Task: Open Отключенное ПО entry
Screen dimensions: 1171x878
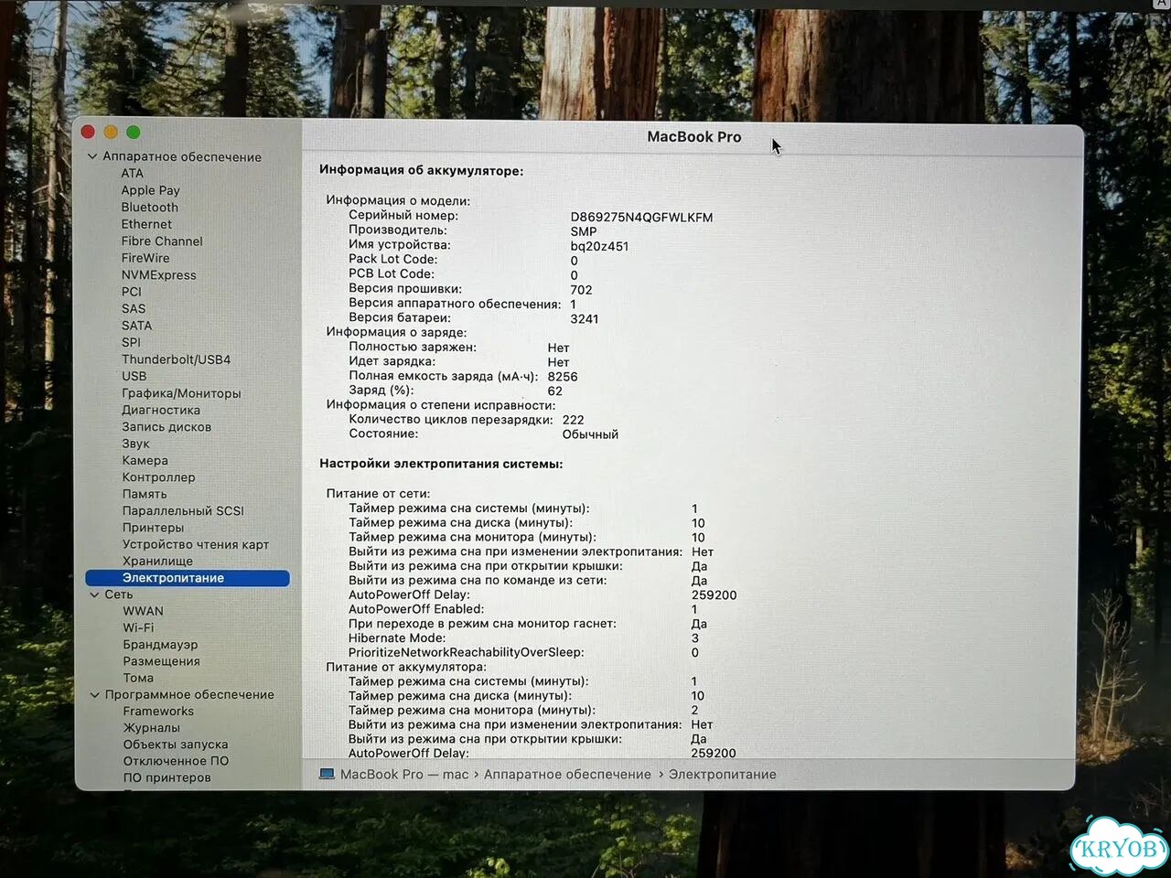Action: [176, 761]
